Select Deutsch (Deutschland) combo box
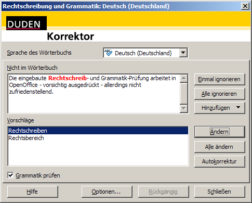 coord(145,53)
